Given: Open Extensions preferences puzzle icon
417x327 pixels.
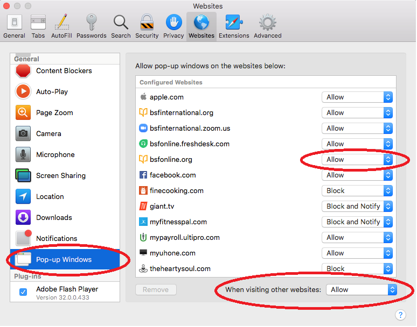Looking at the screenshot, I should click(x=234, y=22).
